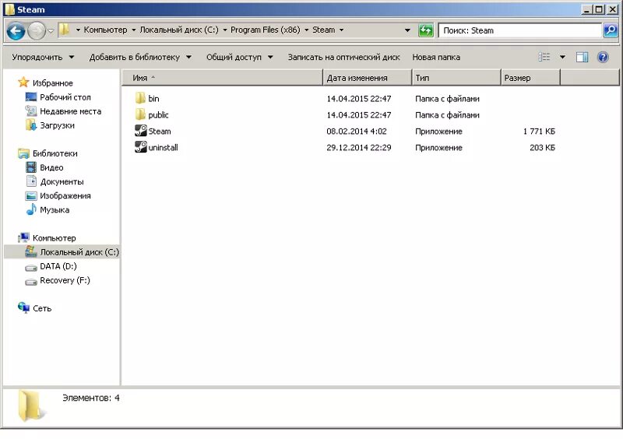Screen dimensions: 623x439
Task: Click the Поиск: Steam search field
Action: tap(519, 30)
